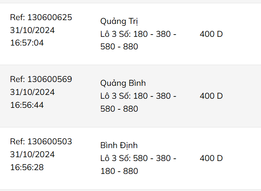This screenshot has height=191, width=261.
Task: Click the 400 D amount for Bình Định
Action: (211, 158)
